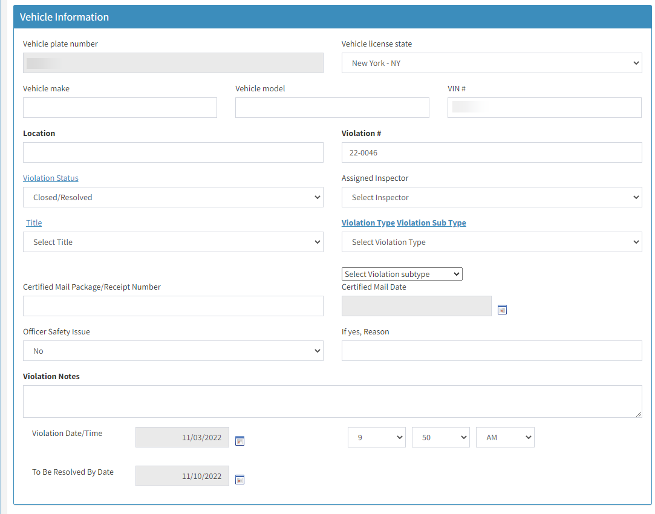Click the Vehicle Information panel header
The width and height of the screenshot is (655, 514).
332,17
